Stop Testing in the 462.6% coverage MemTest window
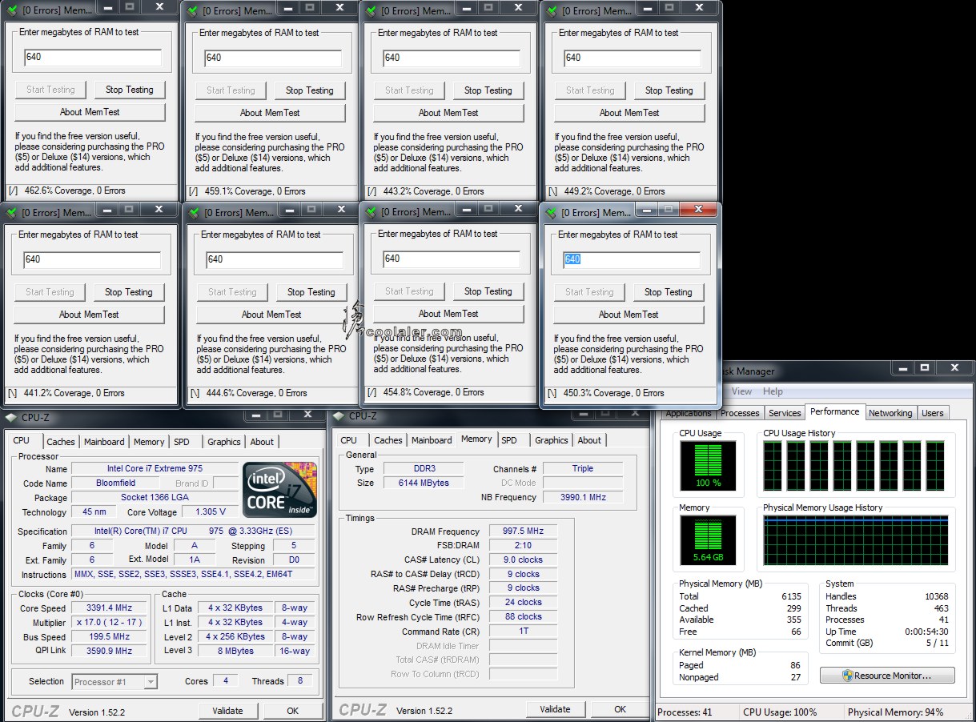The height and width of the screenshot is (722, 976). click(129, 90)
